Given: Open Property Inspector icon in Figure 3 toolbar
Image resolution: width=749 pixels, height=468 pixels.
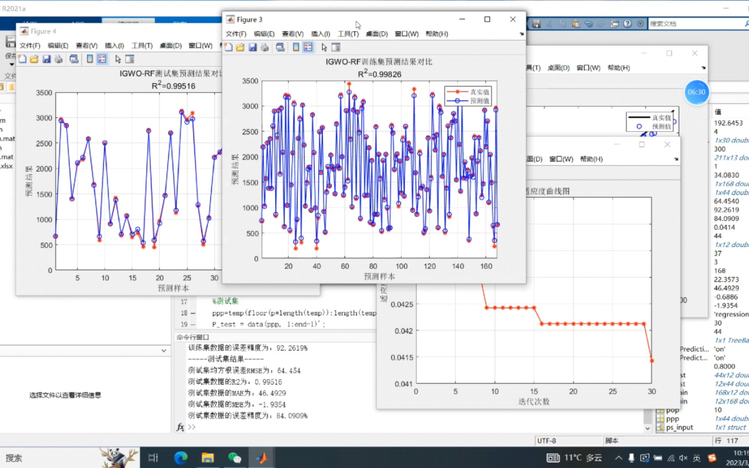Looking at the screenshot, I should tap(336, 47).
